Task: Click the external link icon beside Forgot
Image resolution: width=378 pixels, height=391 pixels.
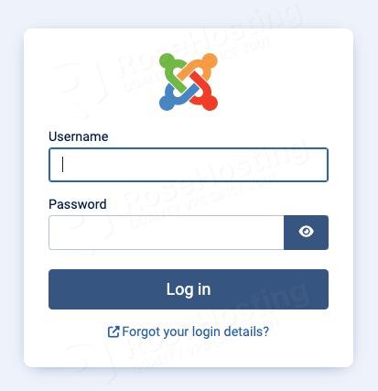Action: (x=113, y=331)
